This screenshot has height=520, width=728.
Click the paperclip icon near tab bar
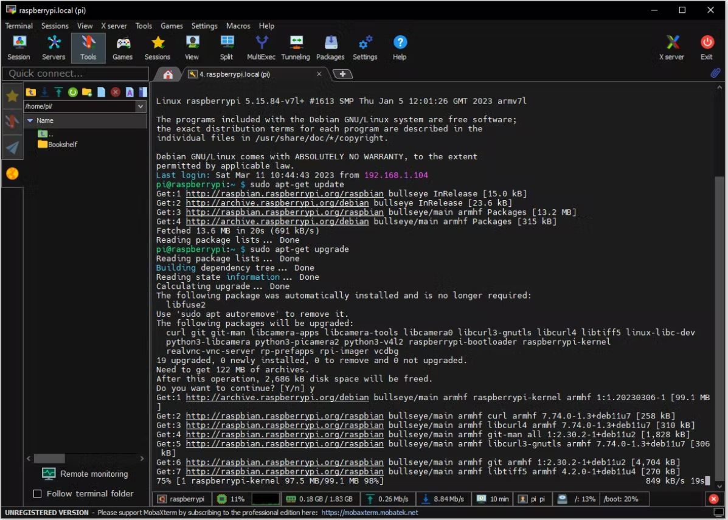coord(715,74)
